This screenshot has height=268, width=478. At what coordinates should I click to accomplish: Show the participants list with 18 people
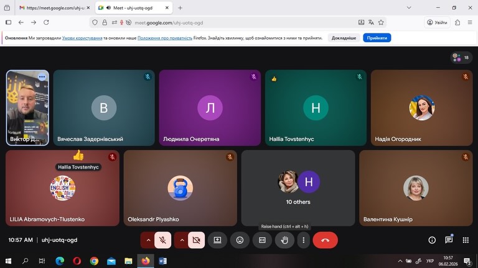[x=461, y=57]
